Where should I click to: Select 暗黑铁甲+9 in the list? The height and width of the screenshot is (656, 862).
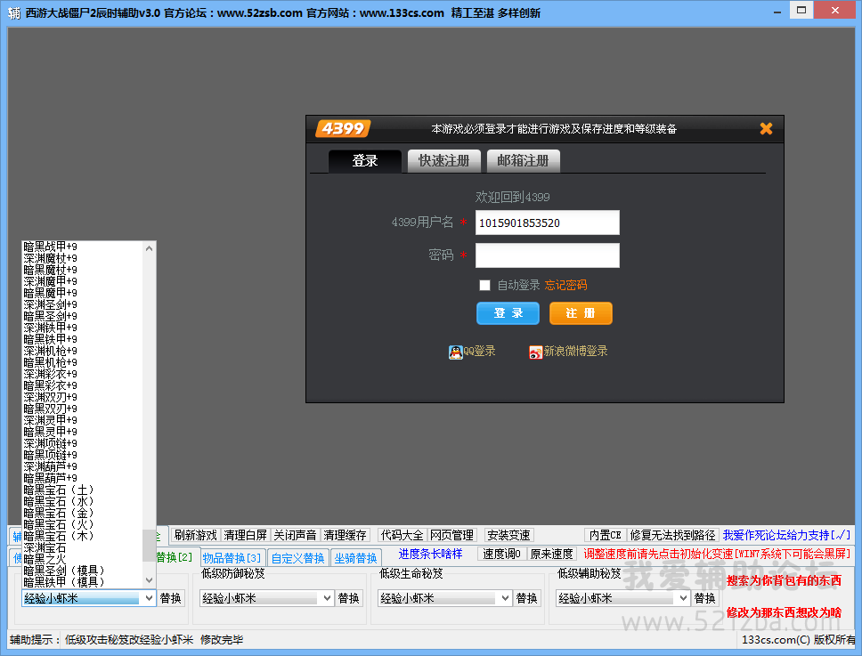(x=82, y=339)
